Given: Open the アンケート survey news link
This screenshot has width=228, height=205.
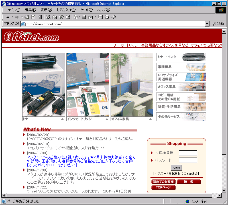Looking at the screenshot, I should pyautogui.click(x=81, y=161).
